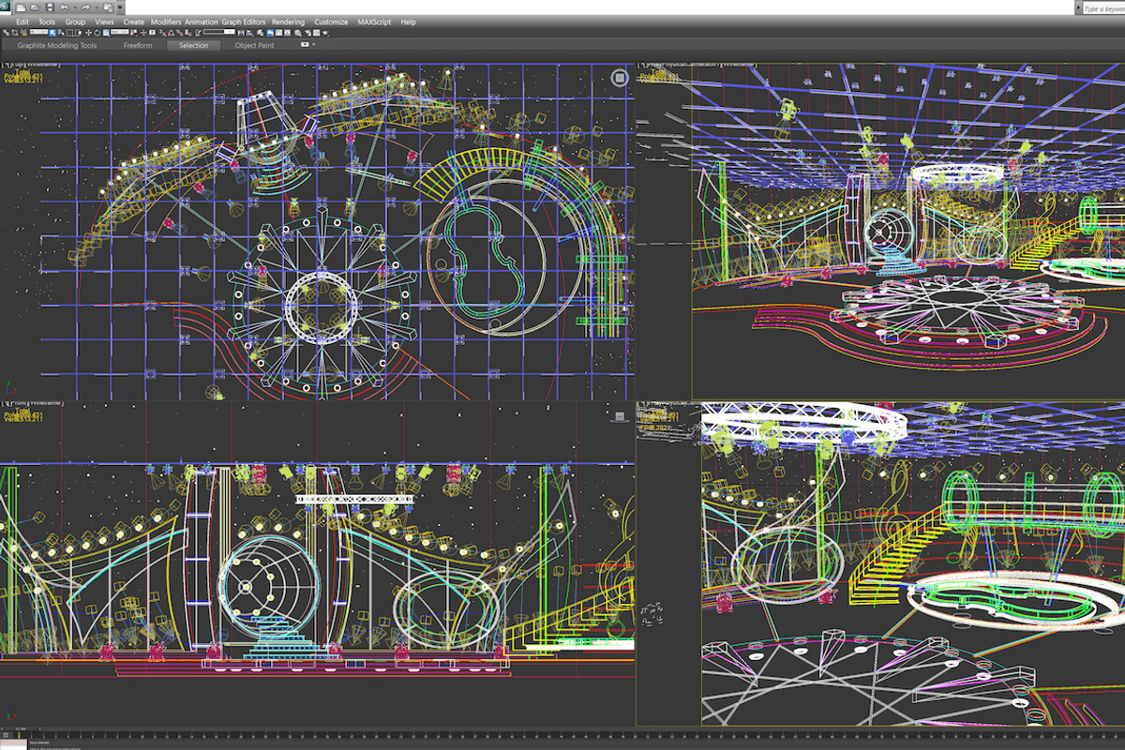Viewport: 1125px width, 750px height.
Task: Open the Views menu
Action: pyautogui.click(x=104, y=22)
